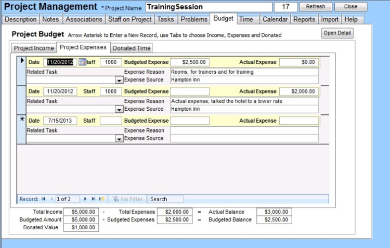
Task: Click the Project Name field TrainingSession
Action: pos(208,7)
